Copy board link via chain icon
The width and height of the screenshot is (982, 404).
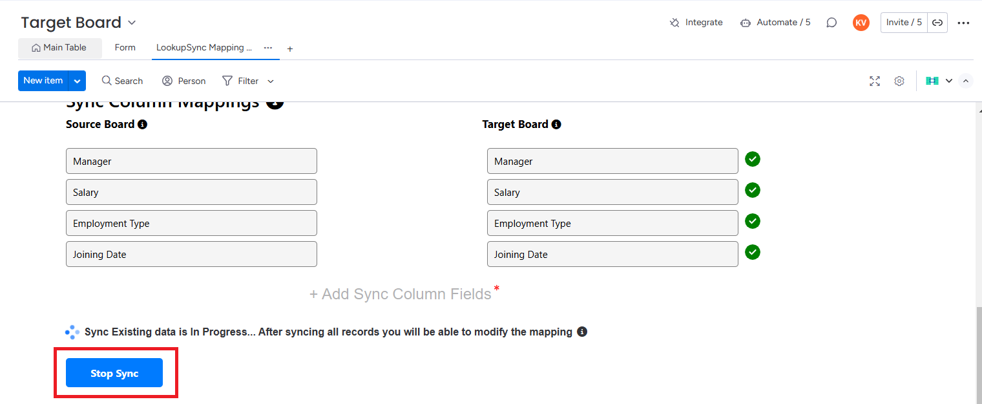coord(937,23)
